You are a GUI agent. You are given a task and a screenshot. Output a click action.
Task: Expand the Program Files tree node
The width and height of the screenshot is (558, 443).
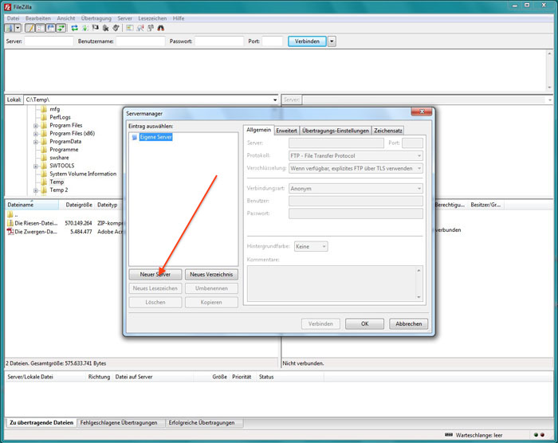36,126
